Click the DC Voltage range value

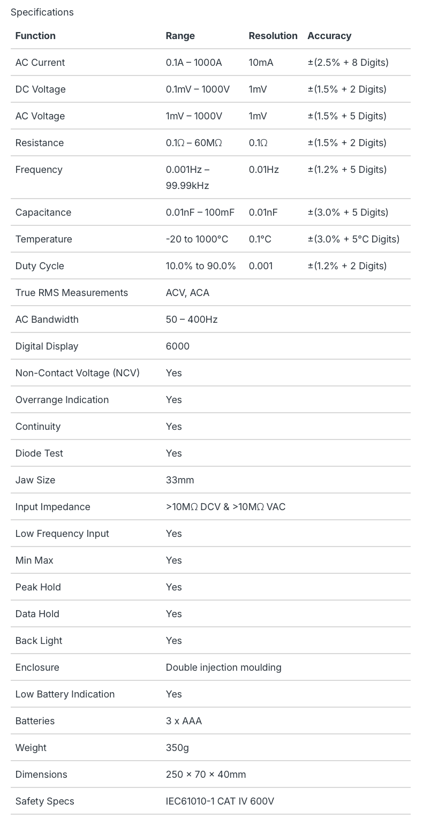pos(198,89)
